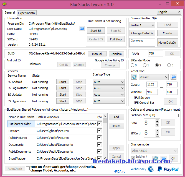Open the Alps A850S model dropdown
185x177 pixels.
coord(154,151)
